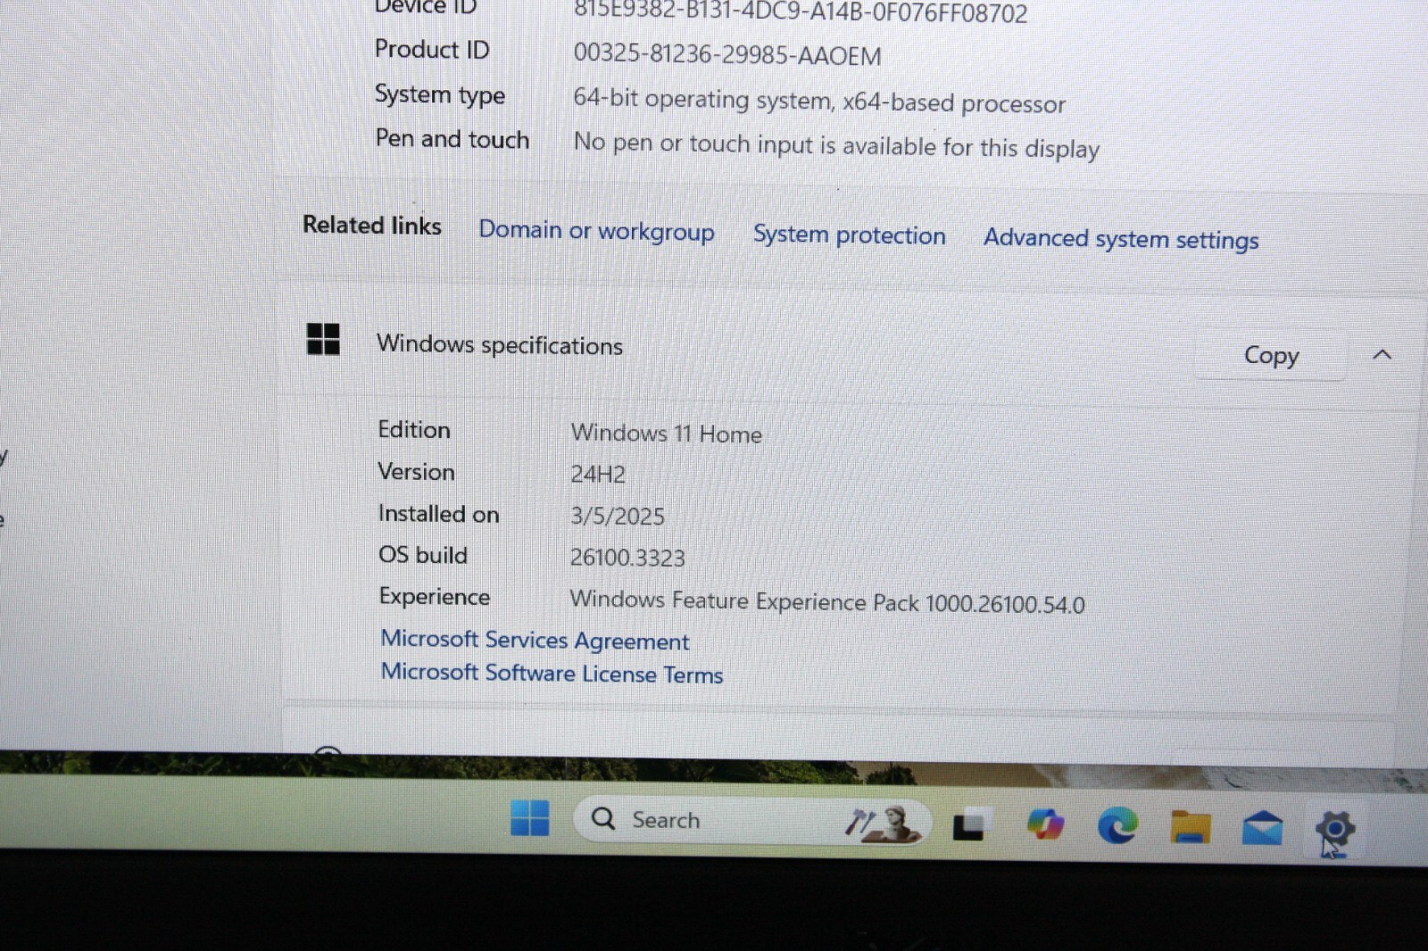1428x951 pixels.
Task: Copy the Windows specifications
Action: coord(1271,355)
